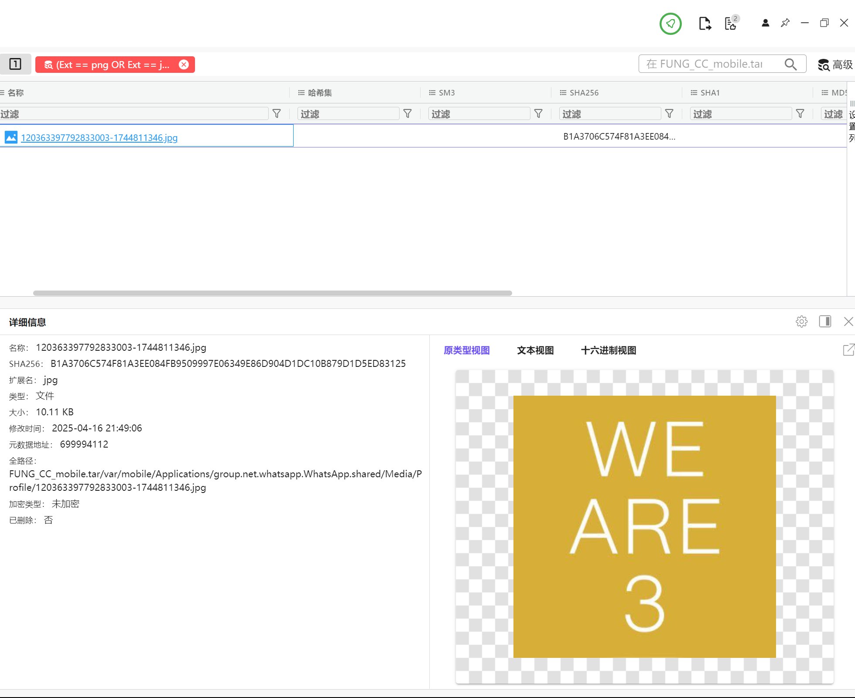Open filter options for 名称 column
Screen dimensions: 855x698
tap(277, 114)
